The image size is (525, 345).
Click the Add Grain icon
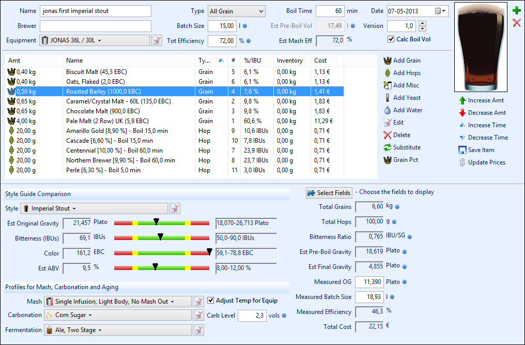click(388, 61)
